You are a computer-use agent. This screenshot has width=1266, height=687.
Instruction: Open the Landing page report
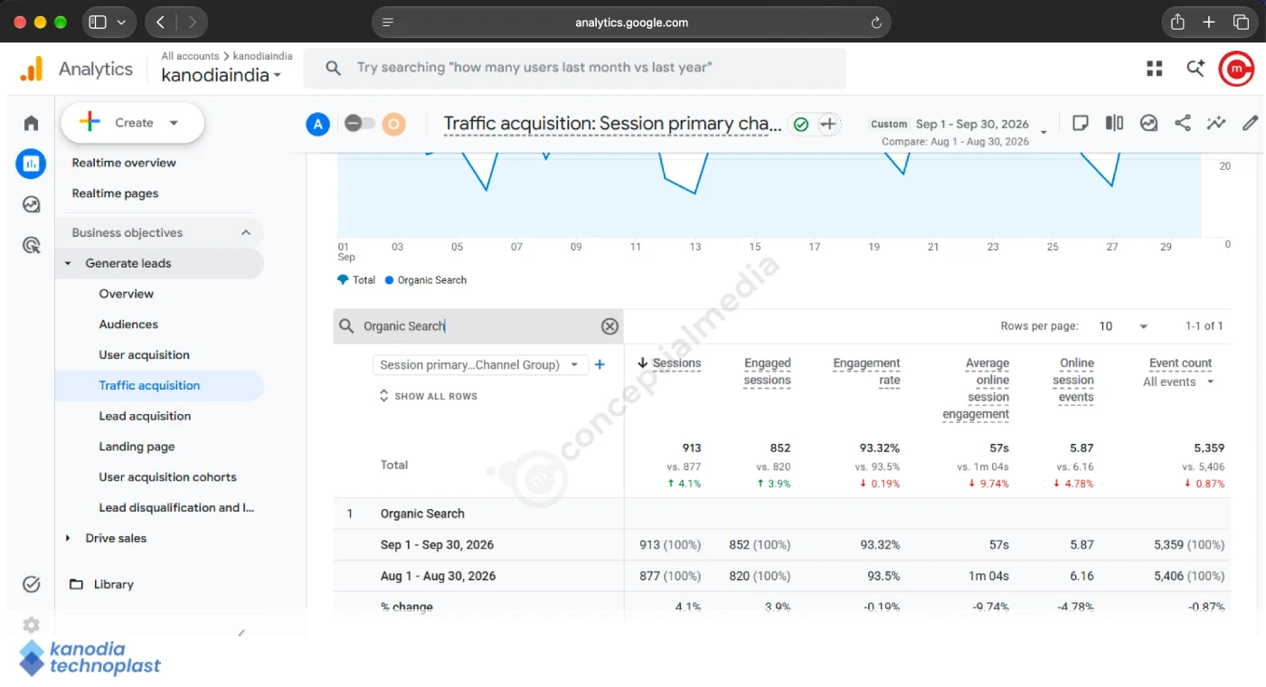click(137, 447)
